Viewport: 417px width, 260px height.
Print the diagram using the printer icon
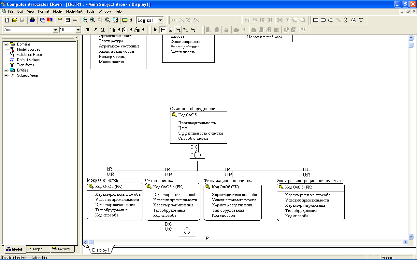click(x=32, y=20)
